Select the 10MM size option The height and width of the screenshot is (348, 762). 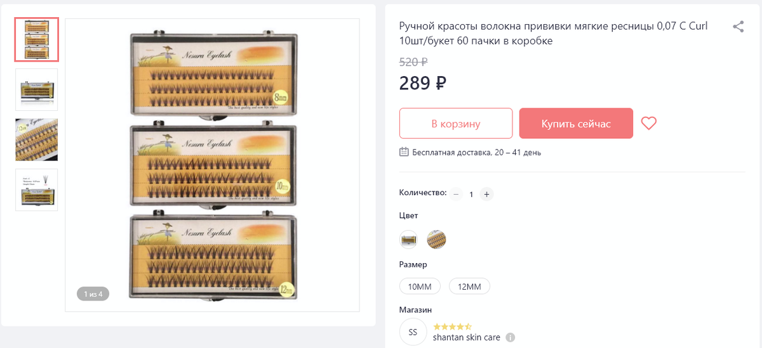pyautogui.click(x=420, y=287)
